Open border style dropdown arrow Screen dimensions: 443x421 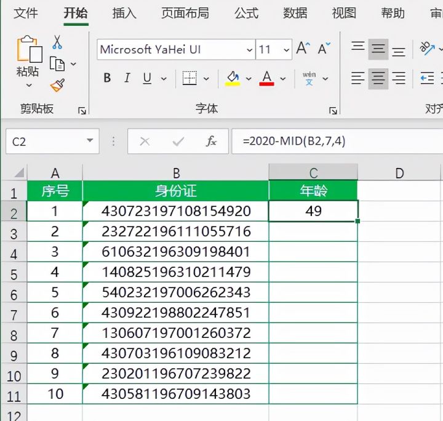tap(206, 79)
